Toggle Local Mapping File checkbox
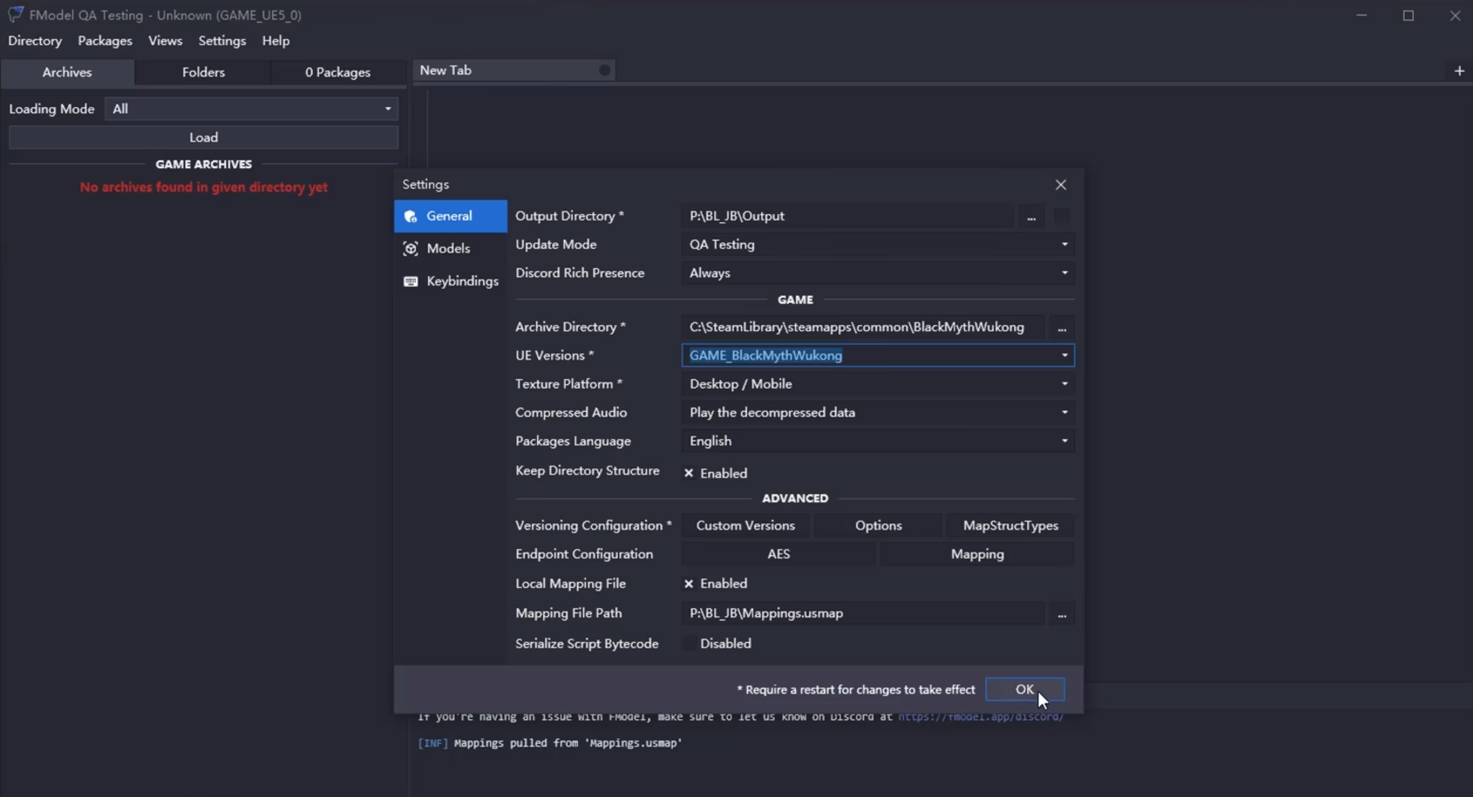 coord(689,583)
